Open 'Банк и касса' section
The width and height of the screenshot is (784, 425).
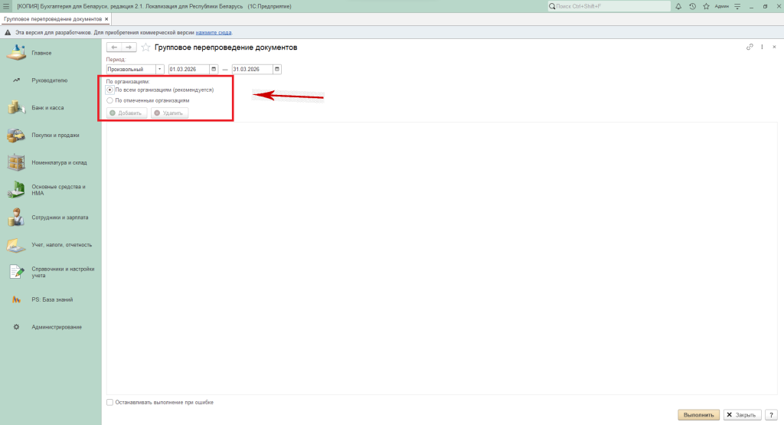(x=47, y=108)
